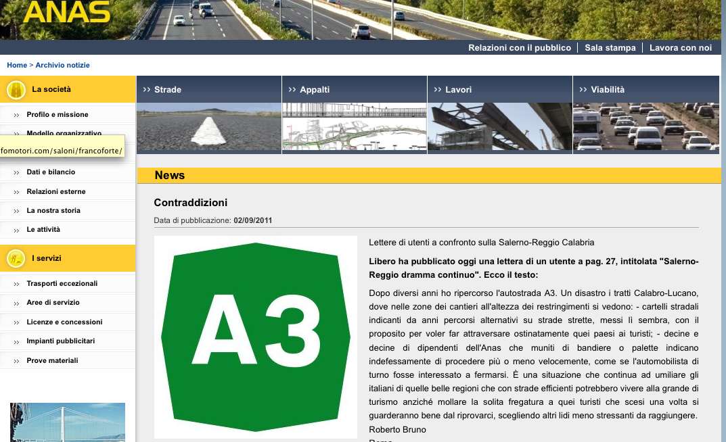Click the bridge photo in sidebar
The width and height of the screenshot is (726, 442).
[68, 422]
